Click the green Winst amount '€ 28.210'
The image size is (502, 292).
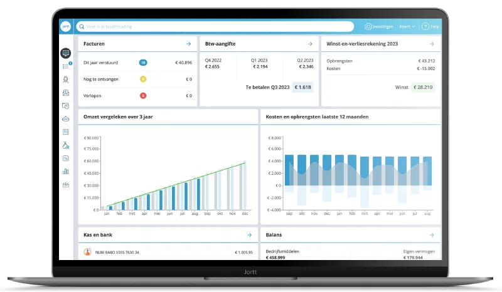423,87
